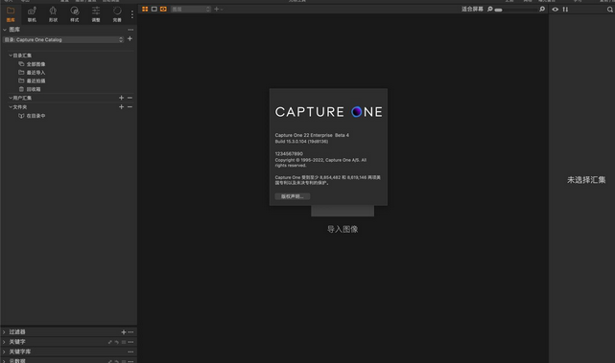Click 关键字 panel copy-apply arrow icon

110,342
